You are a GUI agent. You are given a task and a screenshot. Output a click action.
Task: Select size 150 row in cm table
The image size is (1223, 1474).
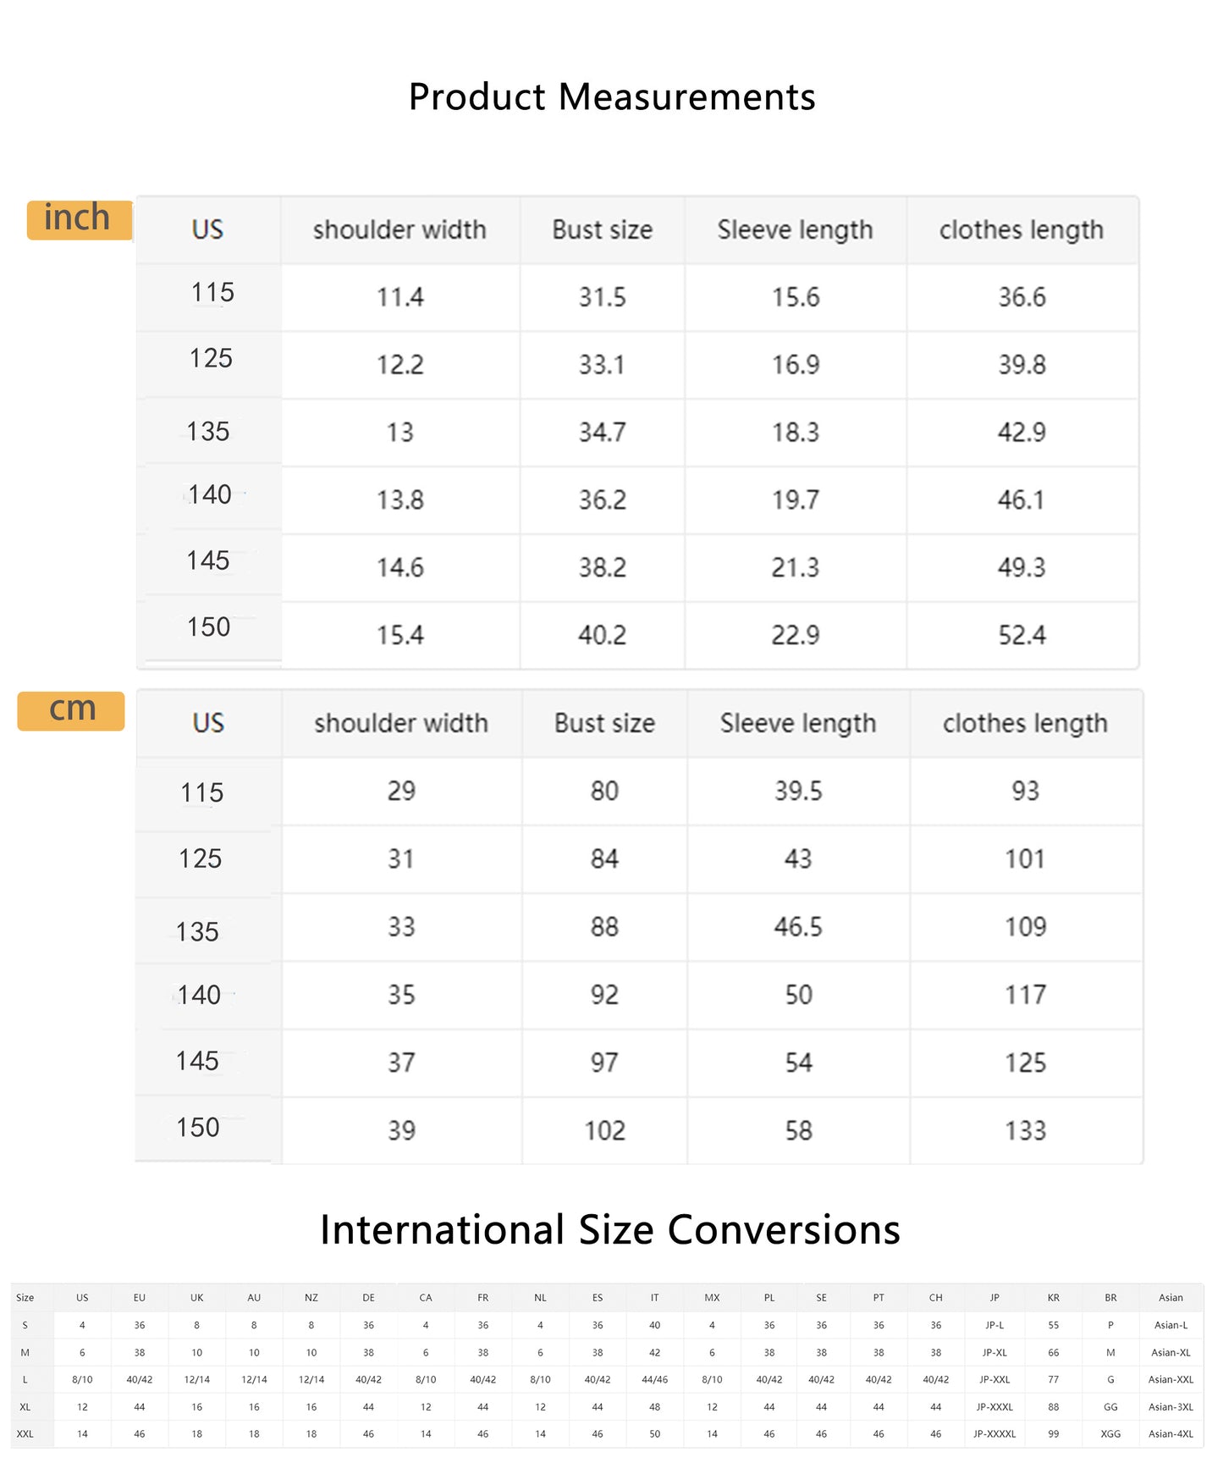tap(639, 1130)
